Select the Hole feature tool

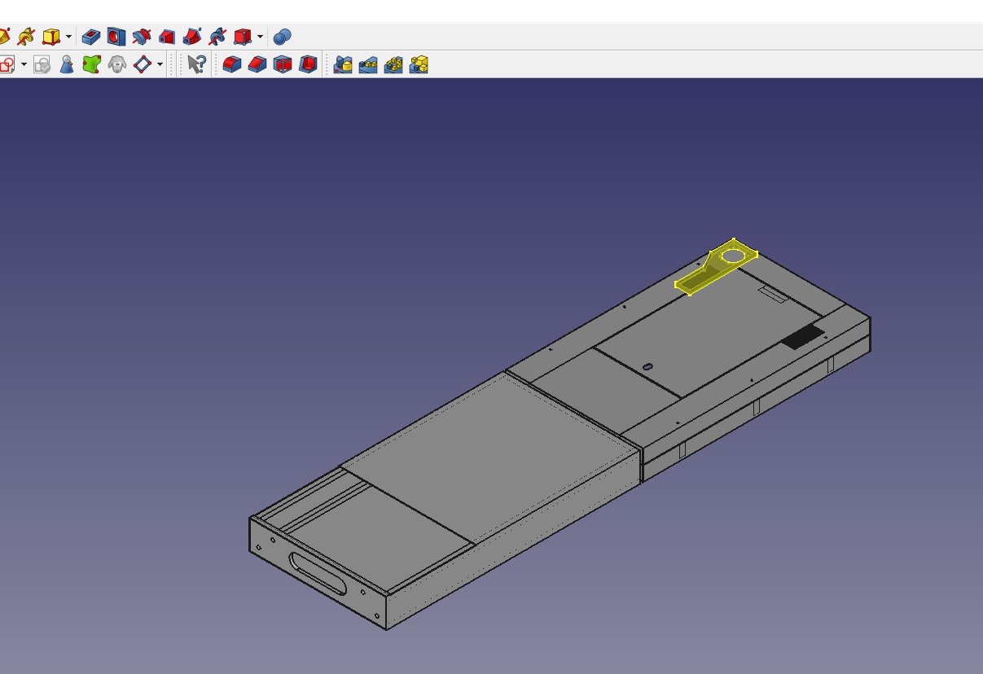(116, 37)
